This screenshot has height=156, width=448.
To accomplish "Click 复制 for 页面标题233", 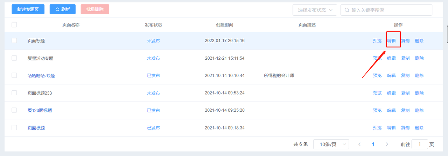I will [405, 93].
